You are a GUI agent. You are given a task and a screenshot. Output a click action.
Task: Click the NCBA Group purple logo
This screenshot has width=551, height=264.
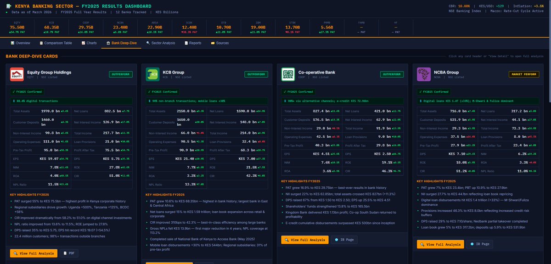pyautogui.click(x=423, y=74)
